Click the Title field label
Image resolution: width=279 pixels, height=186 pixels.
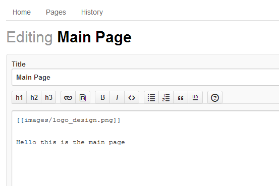coord(19,64)
